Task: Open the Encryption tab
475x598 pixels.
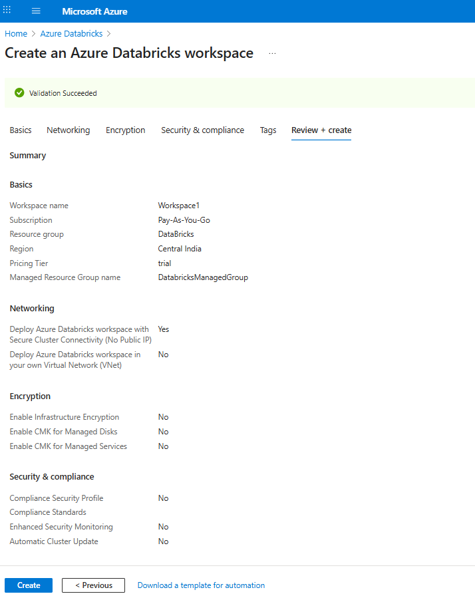Action: pos(126,130)
